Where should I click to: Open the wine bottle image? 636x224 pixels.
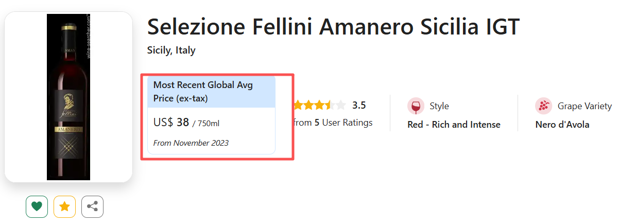coord(68,97)
